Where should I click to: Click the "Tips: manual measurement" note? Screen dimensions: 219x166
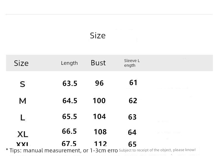(x=62, y=150)
